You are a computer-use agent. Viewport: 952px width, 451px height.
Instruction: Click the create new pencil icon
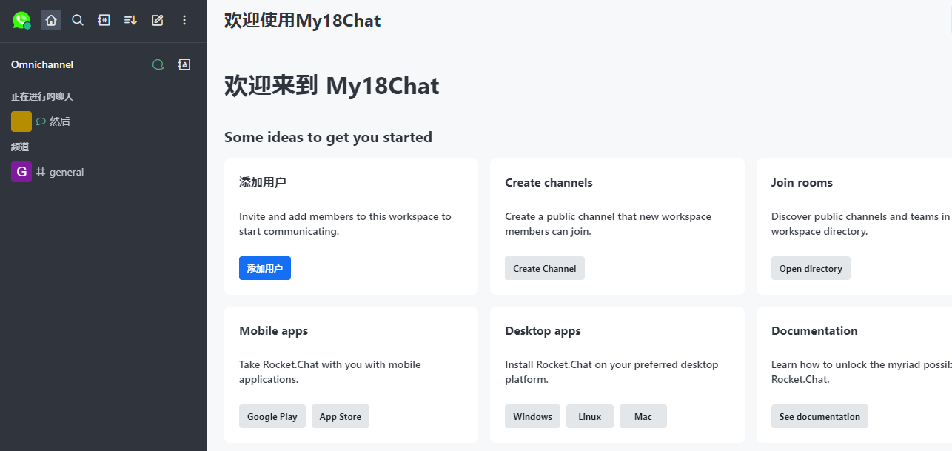(158, 20)
